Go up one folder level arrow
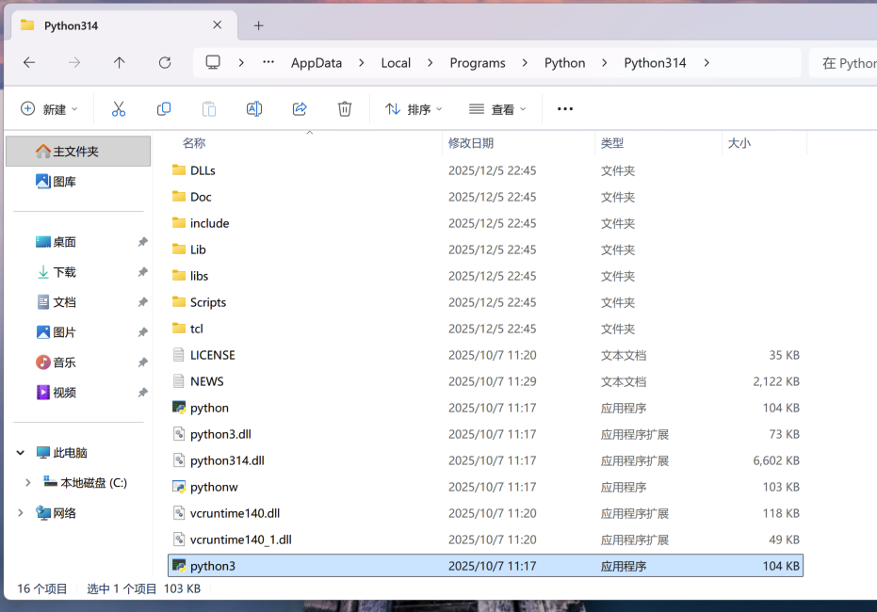This screenshot has width=877, height=612. pyautogui.click(x=119, y=62)
